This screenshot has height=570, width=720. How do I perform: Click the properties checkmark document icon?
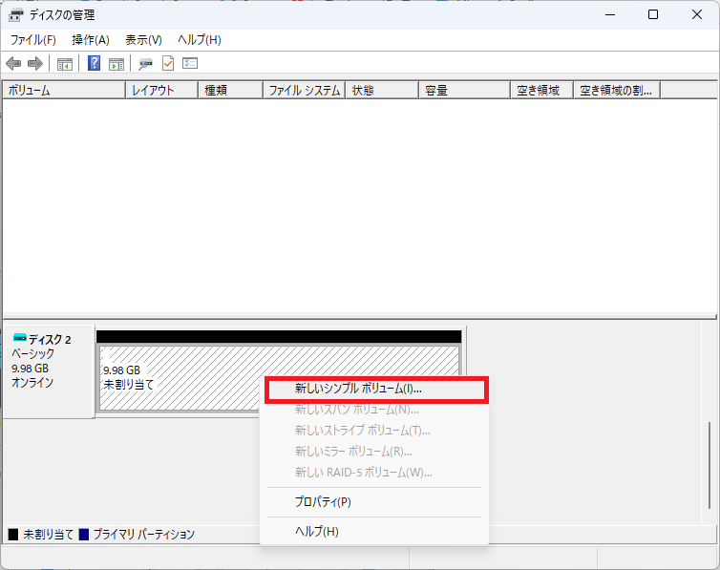[168, 63]
